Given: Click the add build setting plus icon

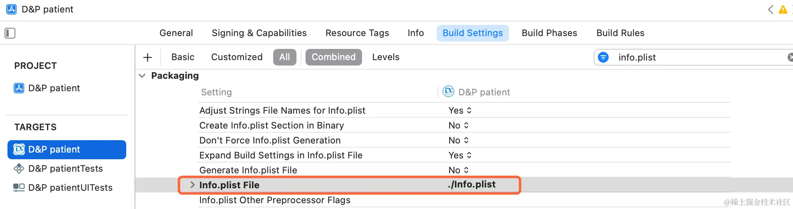Looking at the screenshot, I should pos(147,57).
